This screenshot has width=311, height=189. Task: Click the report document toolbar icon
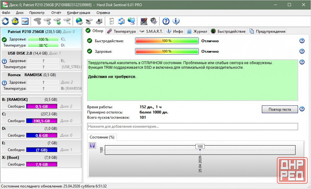click(x=111, y=21)
